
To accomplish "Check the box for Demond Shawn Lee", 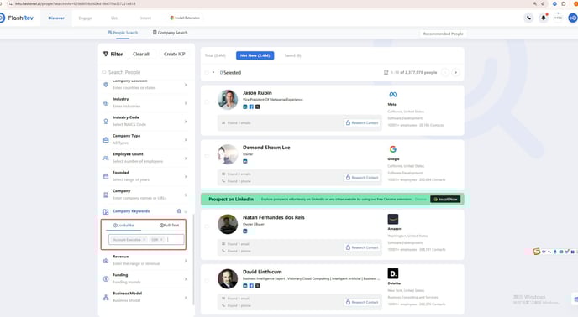I will pyautogui.click(x=207, y=157).
